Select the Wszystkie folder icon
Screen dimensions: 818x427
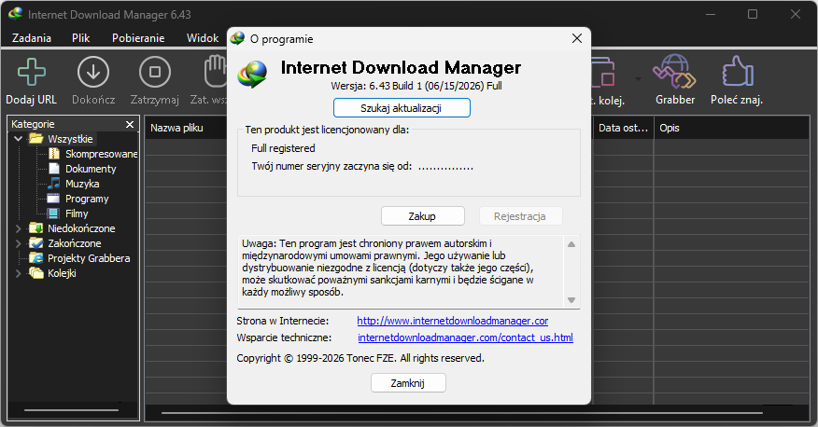pyautogui.click(x=36, y=139)
